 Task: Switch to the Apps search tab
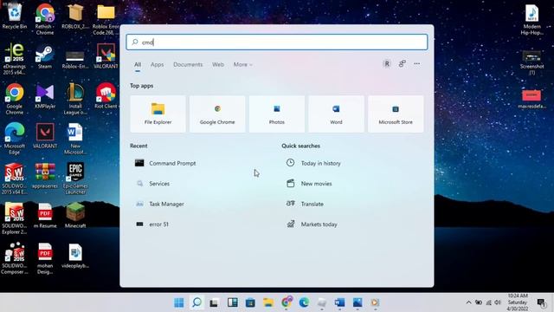157,64
